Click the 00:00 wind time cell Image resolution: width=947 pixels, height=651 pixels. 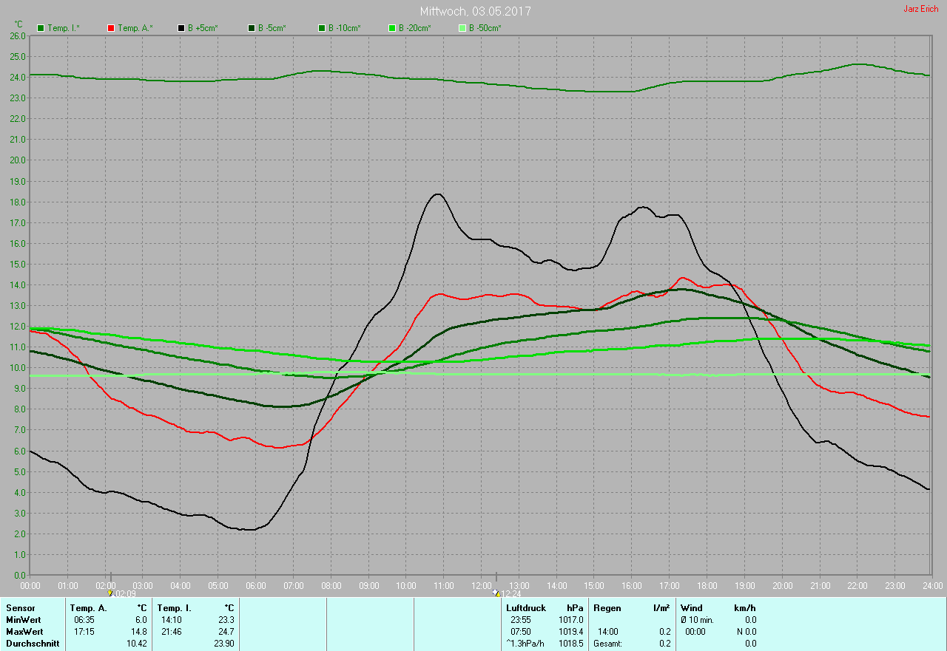pos(695,632)
